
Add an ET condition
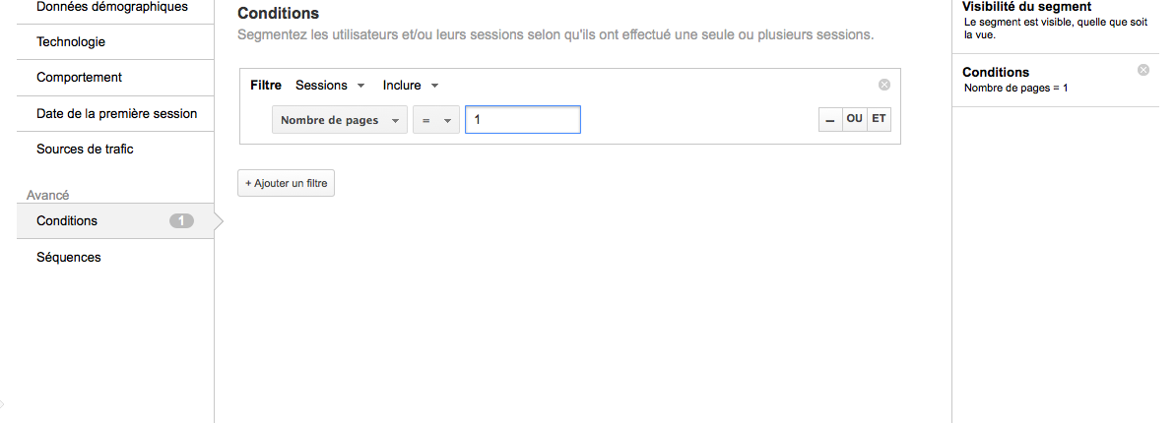(x=879, y=119)
